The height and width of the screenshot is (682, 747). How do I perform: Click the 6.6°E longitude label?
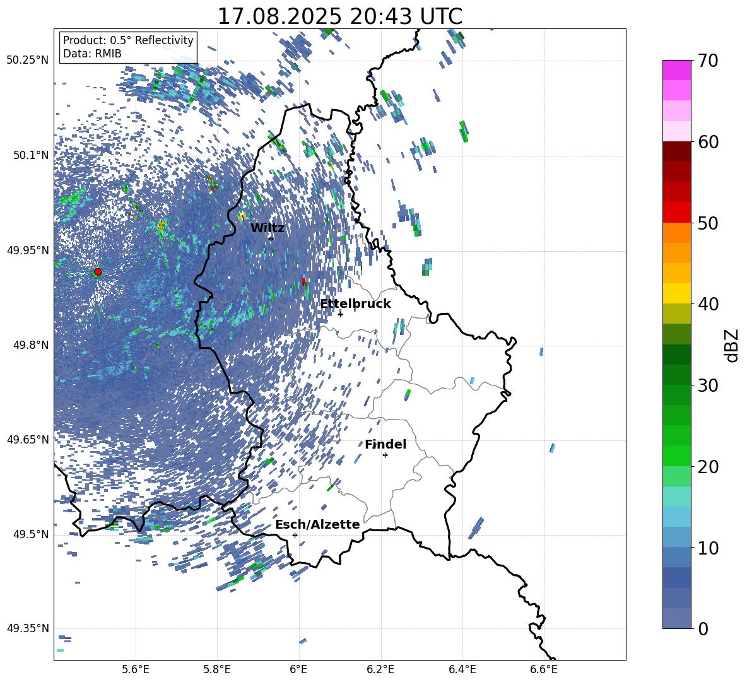tap(544, 669)
